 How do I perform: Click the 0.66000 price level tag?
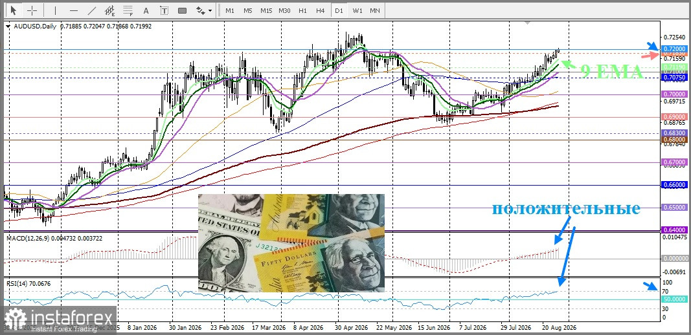[674, 185]
